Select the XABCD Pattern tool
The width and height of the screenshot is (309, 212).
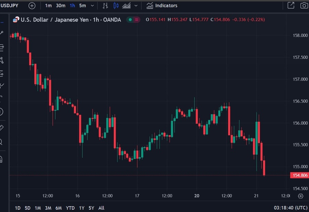point(2,60)
